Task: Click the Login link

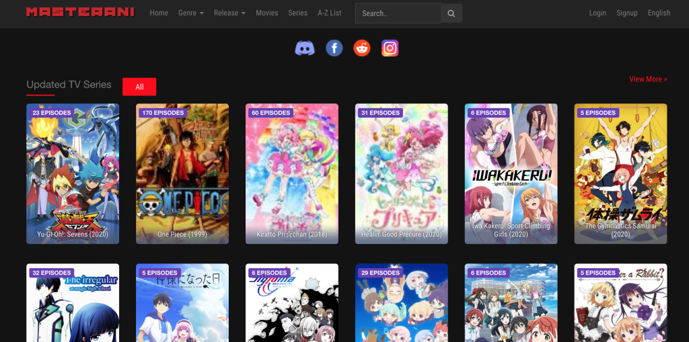Action: pyautogui.click(x=597, y=13)
